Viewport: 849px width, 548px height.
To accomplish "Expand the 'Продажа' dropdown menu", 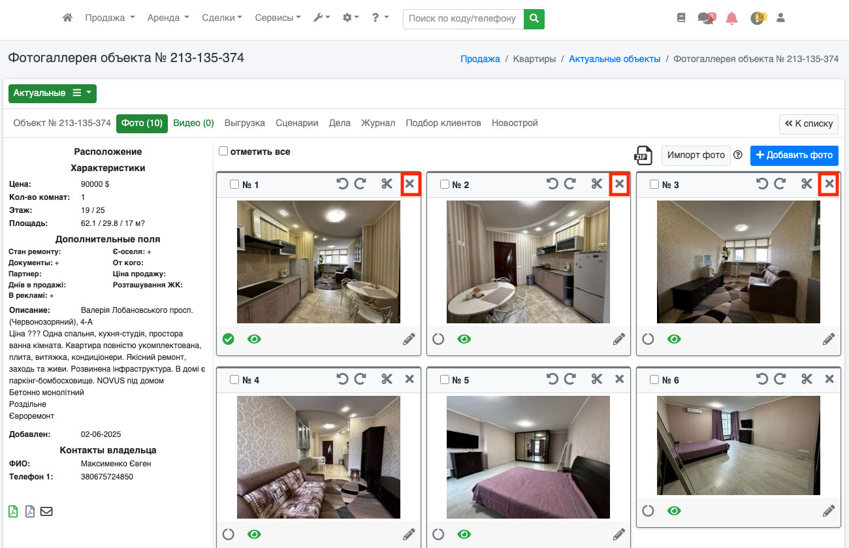I will [110, 18].
